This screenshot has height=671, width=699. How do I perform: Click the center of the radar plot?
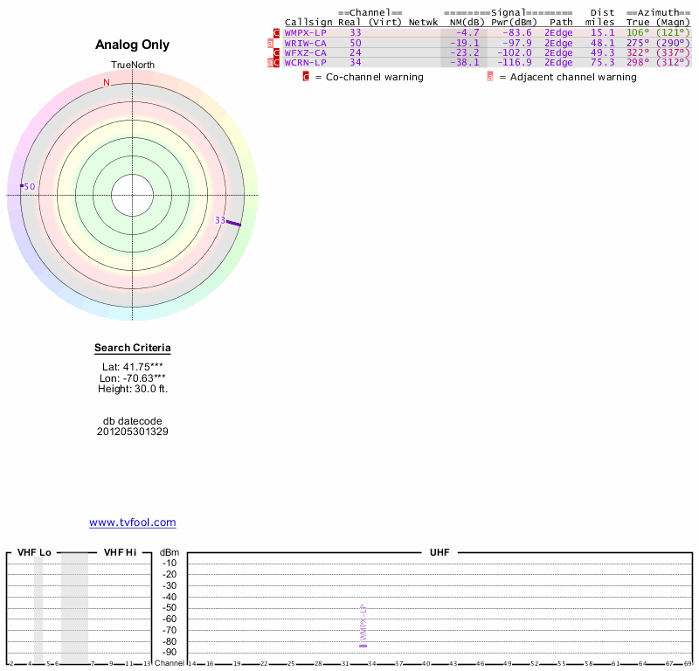pyautogui.click(x=133, y=195)
